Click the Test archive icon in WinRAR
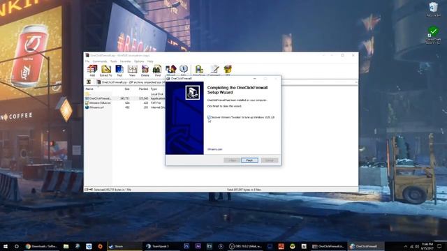 119,70
